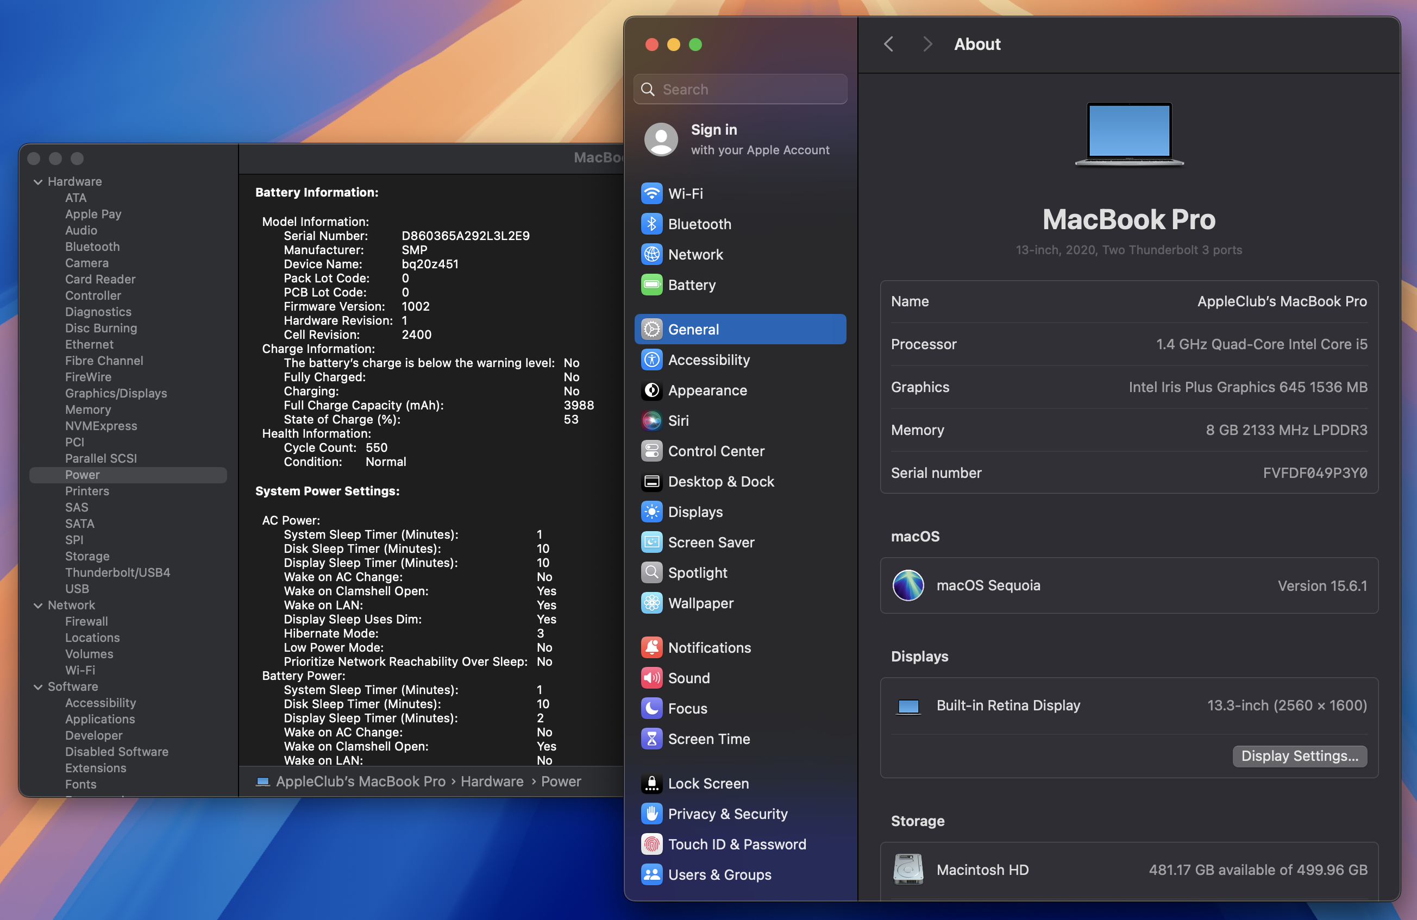
Task: Select Storage in Hardware list
Action: [87, 557]
